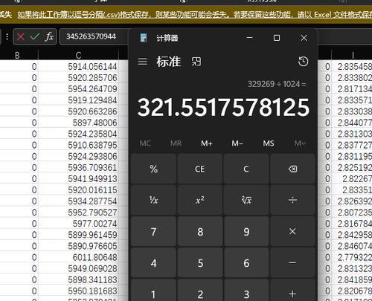The width and height of the screenshot is (372, 301).
Task: Click the divide operator key
Action: 292,200
